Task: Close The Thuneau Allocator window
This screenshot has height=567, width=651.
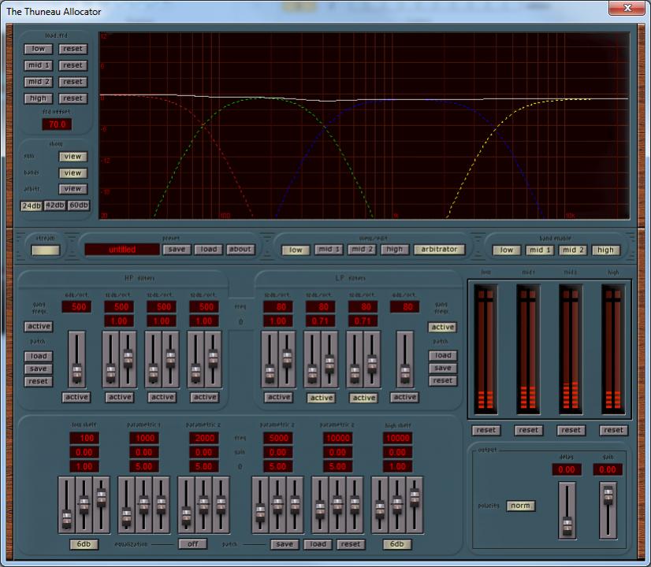Action: click(627, 9)
